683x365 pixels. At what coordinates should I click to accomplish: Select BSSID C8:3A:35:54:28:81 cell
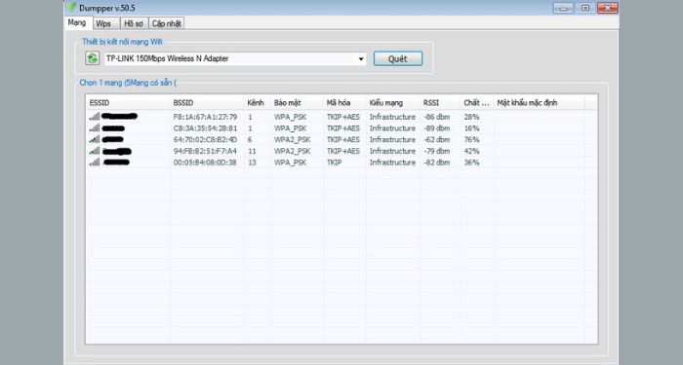click(205, 128)
